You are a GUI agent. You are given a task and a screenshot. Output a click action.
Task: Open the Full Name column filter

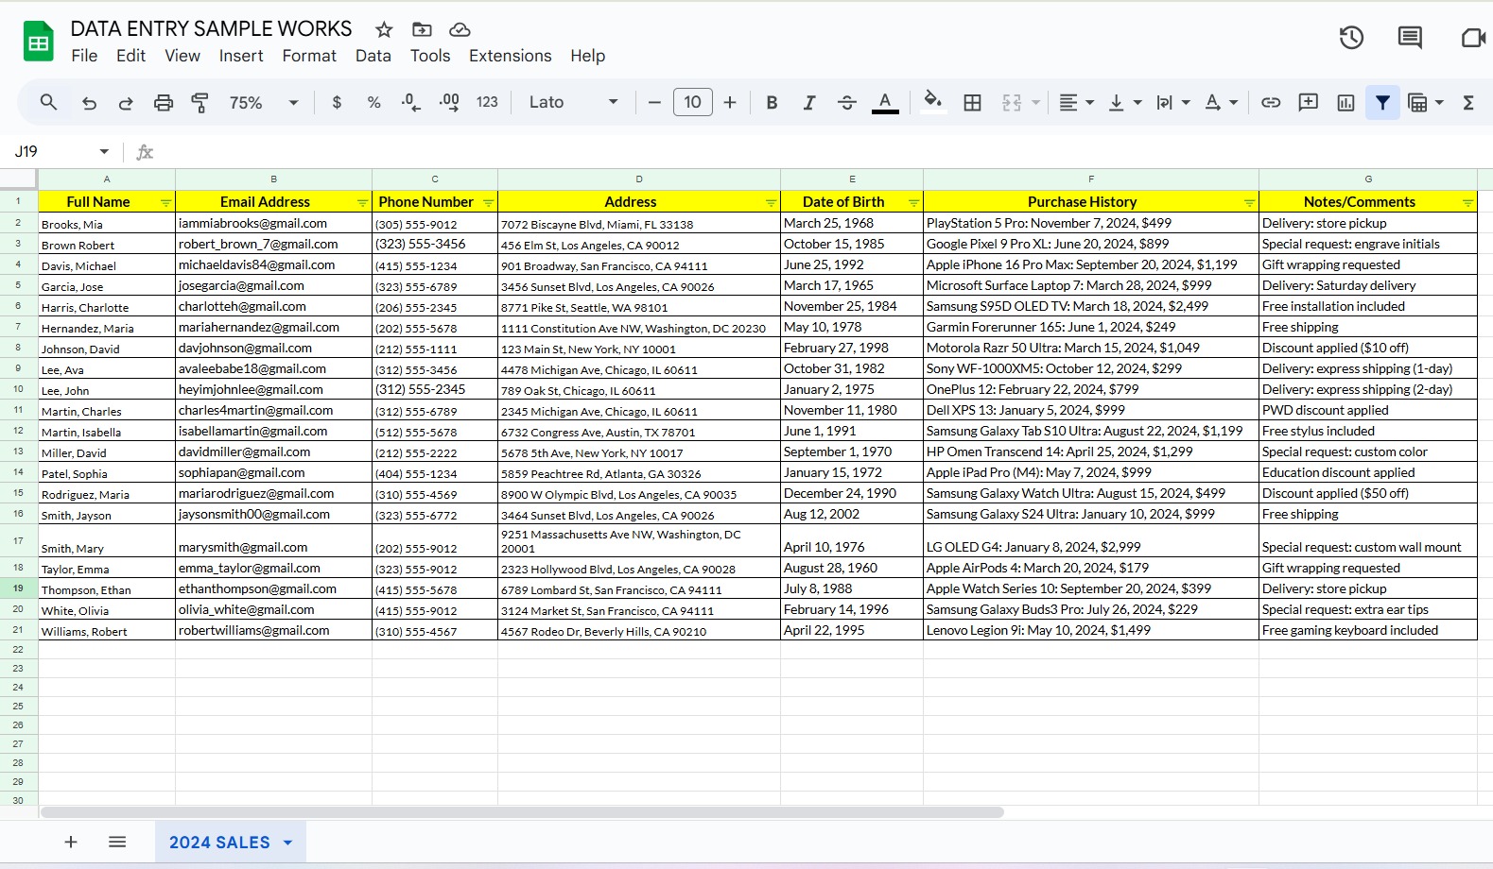[166, 202]
